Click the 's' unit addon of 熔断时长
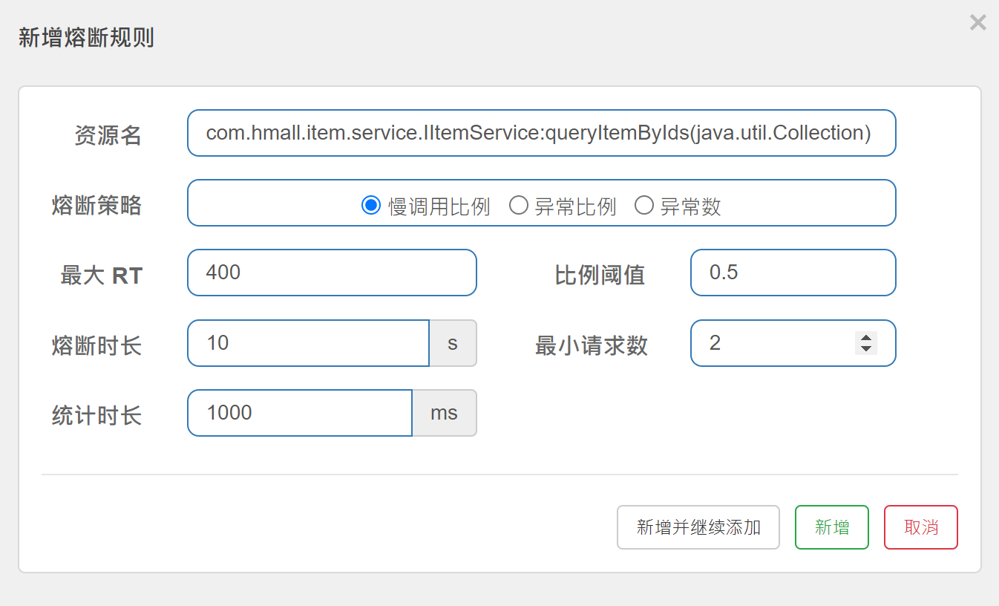This screenshot has width=999, height=606. tap(453, 343)
